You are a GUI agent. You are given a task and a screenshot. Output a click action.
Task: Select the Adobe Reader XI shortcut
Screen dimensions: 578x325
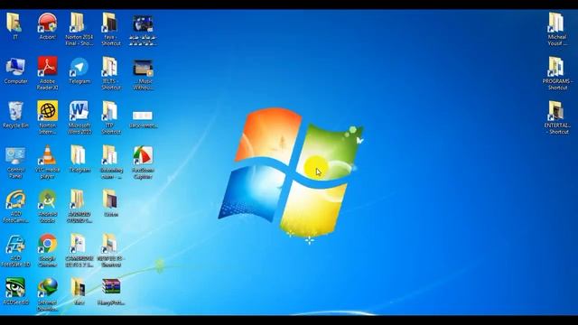pos(47,73)
